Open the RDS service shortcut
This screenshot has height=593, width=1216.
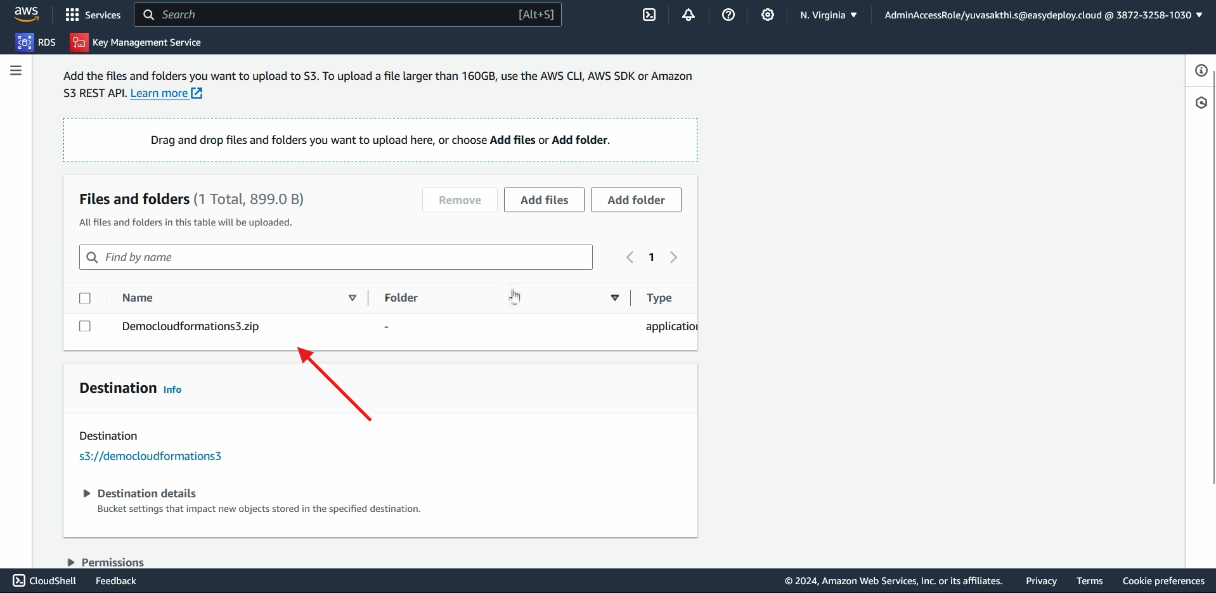pyautogui.click(x=36, y=42)
